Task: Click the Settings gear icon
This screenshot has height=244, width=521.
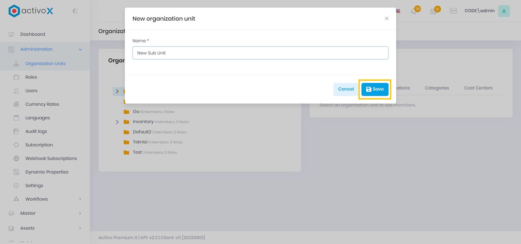Action: point(16,185)
